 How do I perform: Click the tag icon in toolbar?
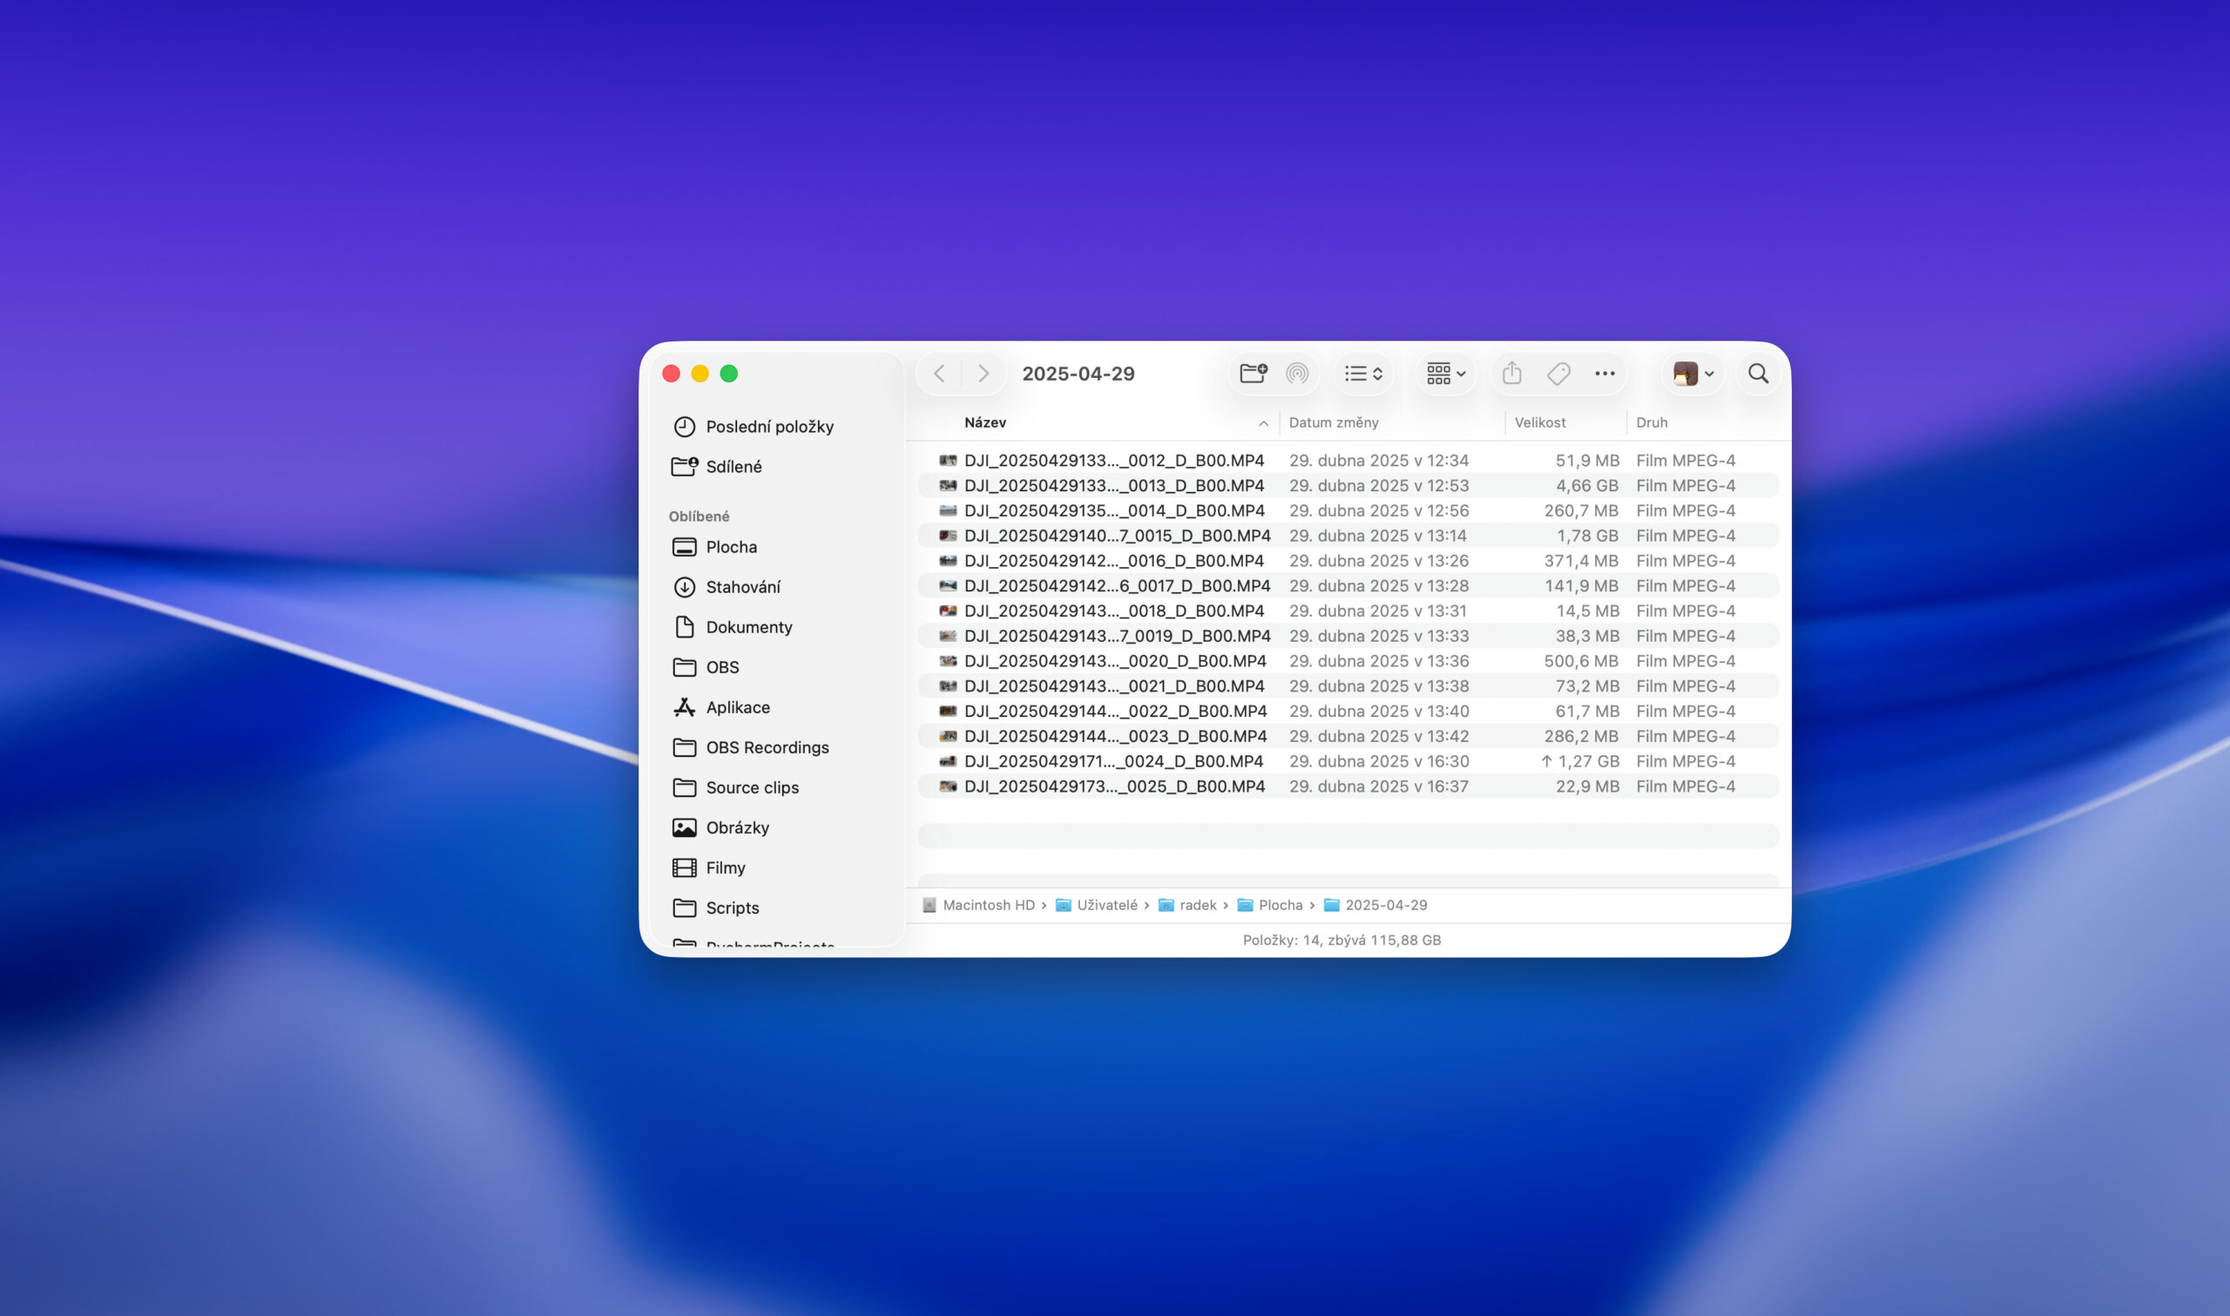point(1558,374)
